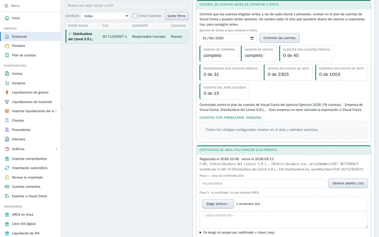
Task: Click the 'Asiento de compras' completo card
Action: point(219,53)
